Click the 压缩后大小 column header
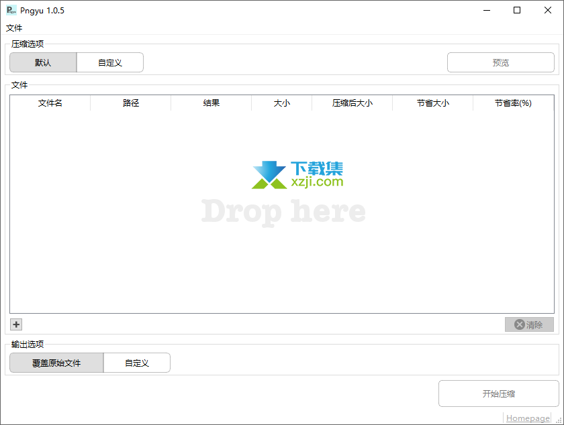This screenshot has width=564, height=425. [x=352, y=103]
